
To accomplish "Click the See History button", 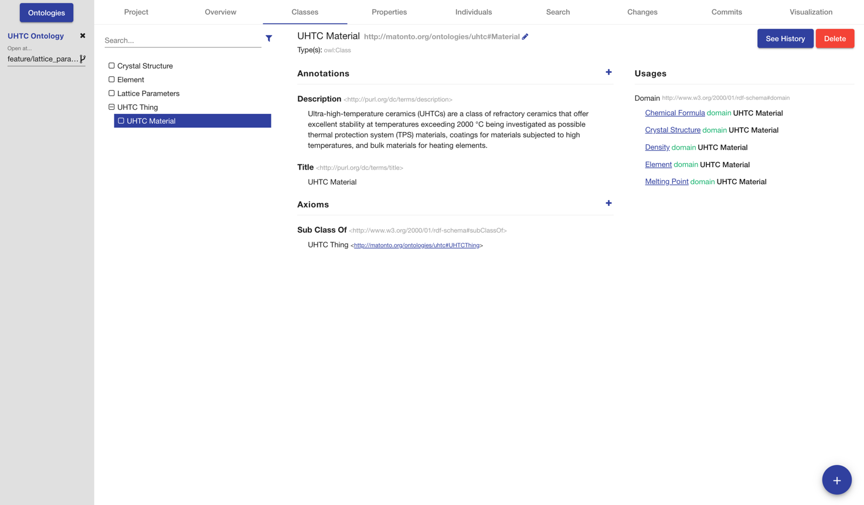I will 785,39.
